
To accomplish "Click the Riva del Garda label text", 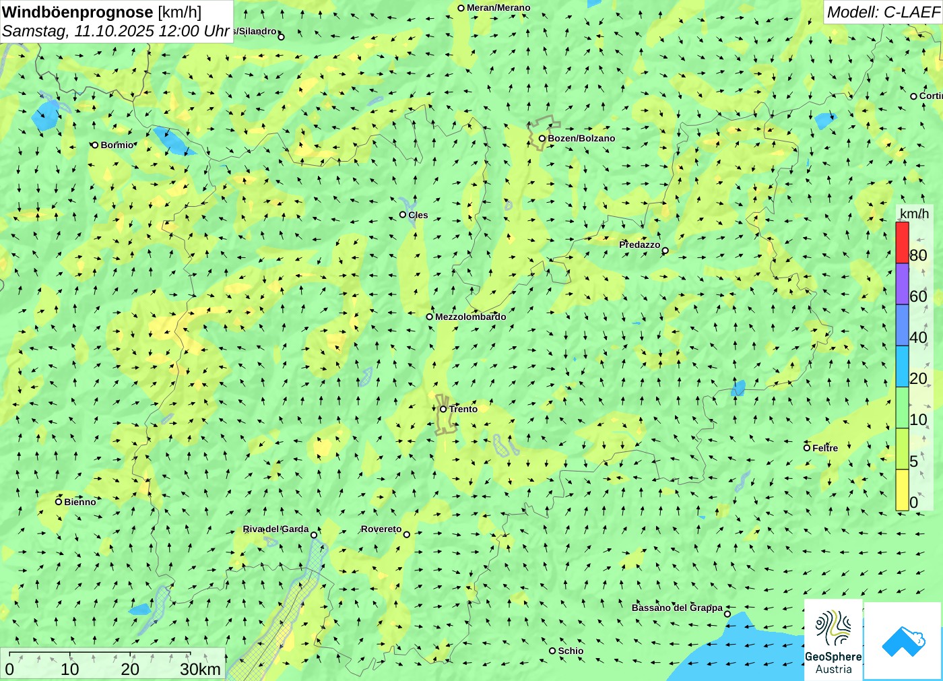I will [x=276, y=529].
